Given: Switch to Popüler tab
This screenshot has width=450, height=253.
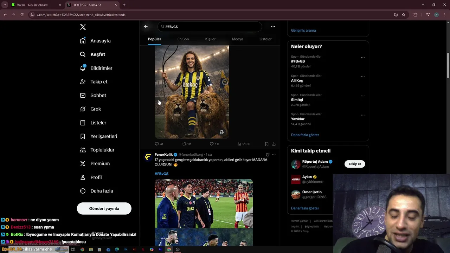Looking at the screenshot, I should click(154, 39).
